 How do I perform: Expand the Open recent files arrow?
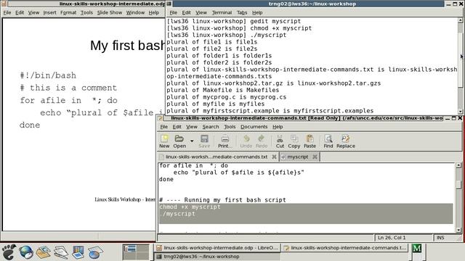(192, 141)
